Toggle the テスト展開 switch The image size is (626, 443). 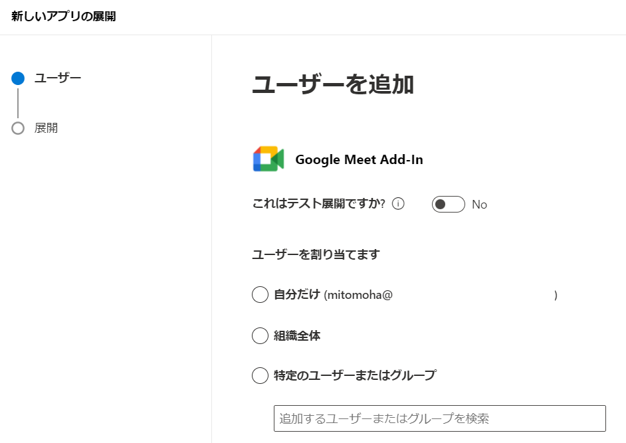[448, 204]
